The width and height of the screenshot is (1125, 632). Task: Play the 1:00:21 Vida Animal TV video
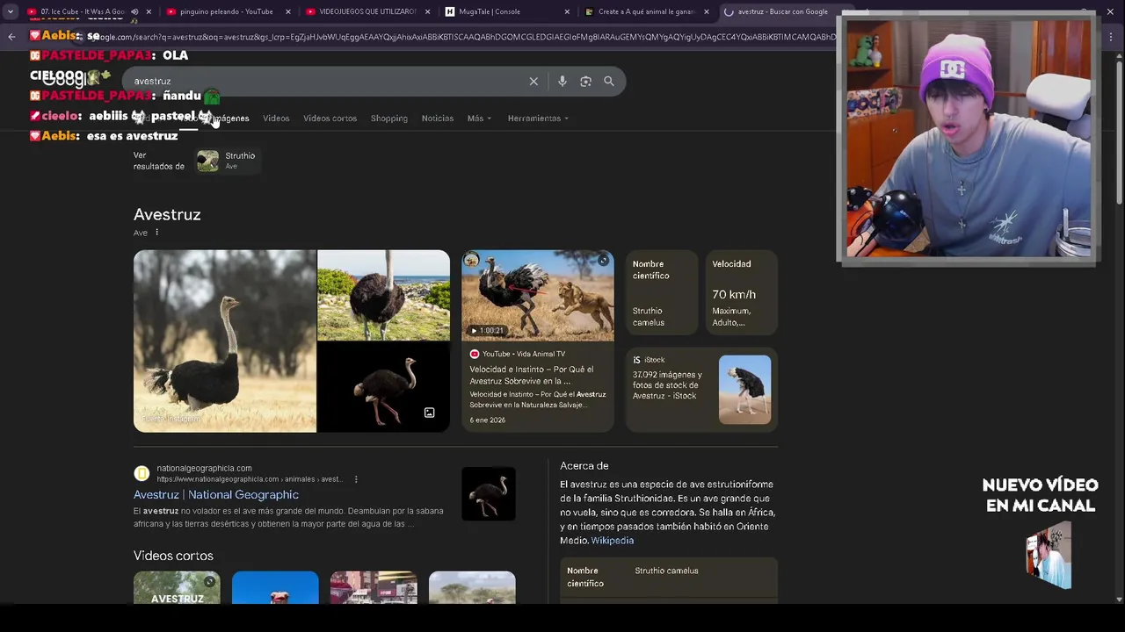pos(538,295)
